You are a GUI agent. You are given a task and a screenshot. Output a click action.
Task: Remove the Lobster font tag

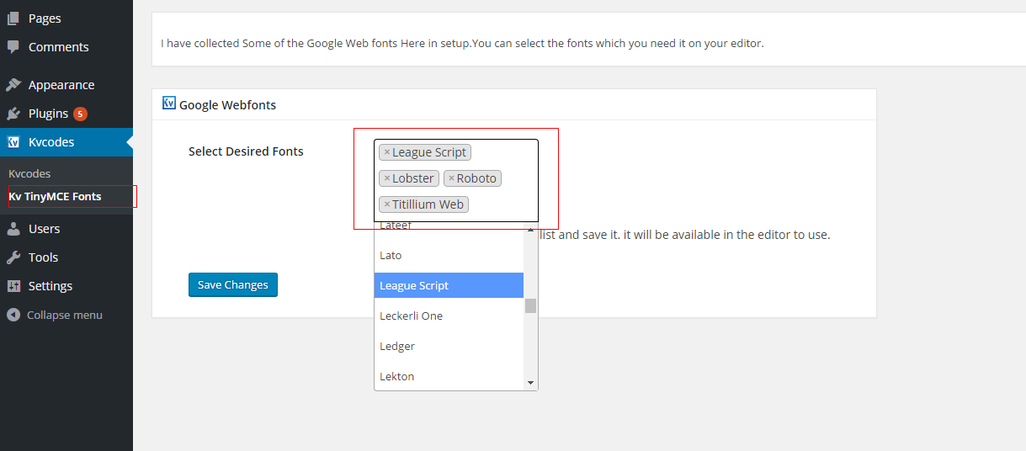click(387, 178)
